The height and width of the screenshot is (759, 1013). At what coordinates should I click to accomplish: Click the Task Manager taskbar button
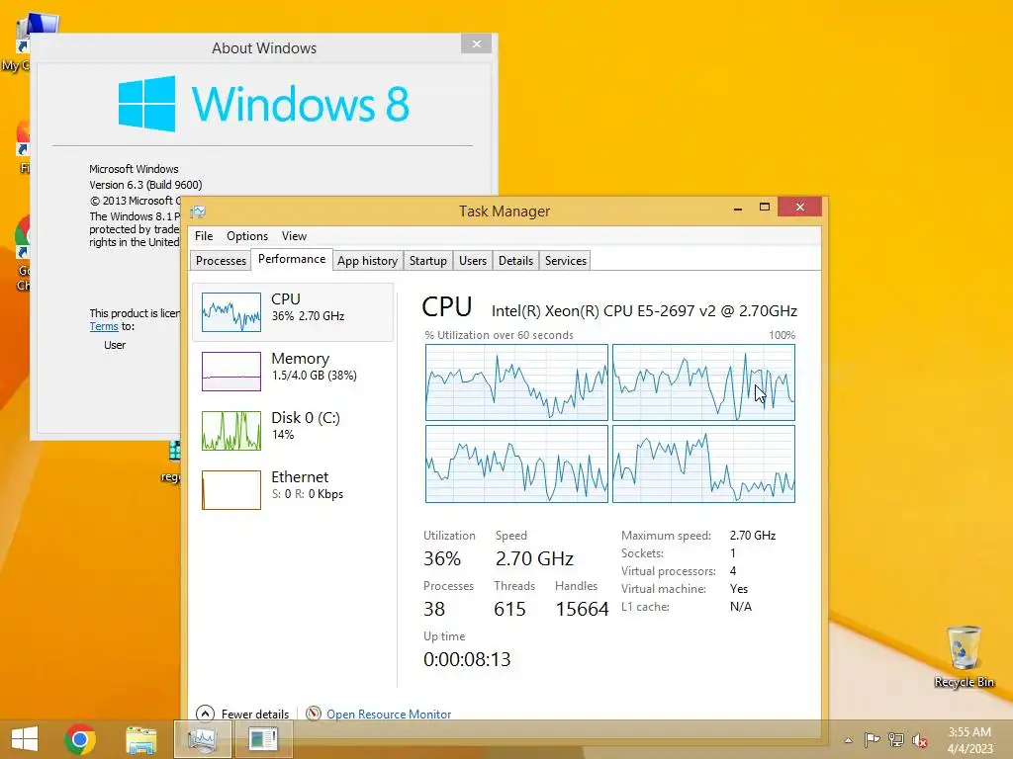[202, 739]
